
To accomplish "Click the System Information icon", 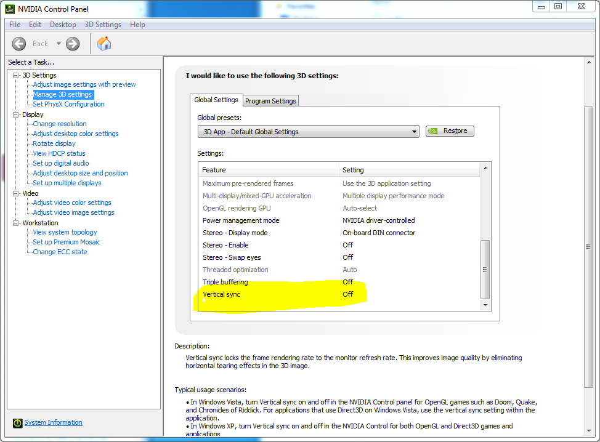I will (18, 423).
